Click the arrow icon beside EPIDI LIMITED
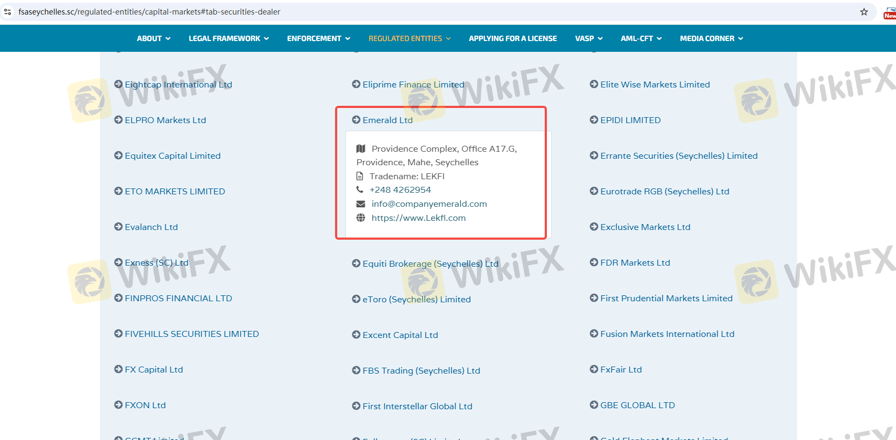 pos(594,120)
